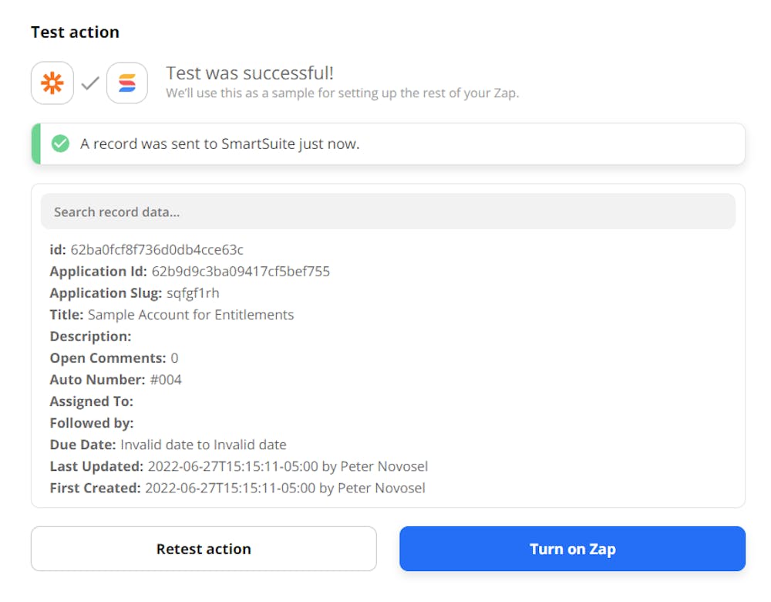Click the Title field 'Sample Account for Entitlements'

(x=190, y=315)
